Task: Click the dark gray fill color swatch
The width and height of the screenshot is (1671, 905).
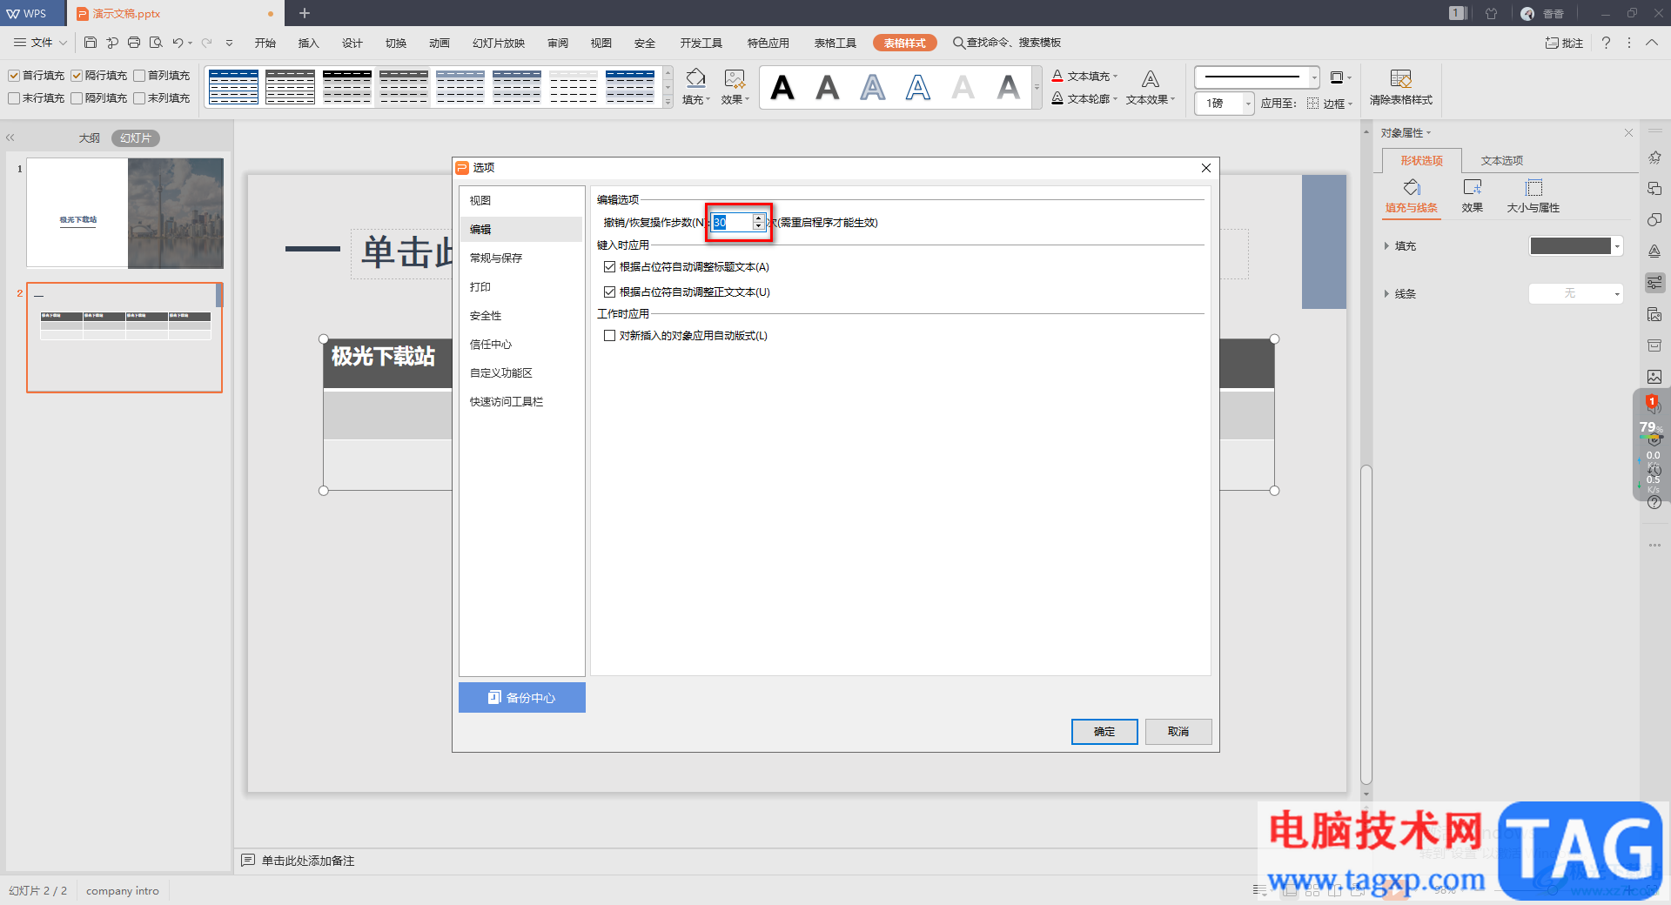Action: (x=1570, y=246)
